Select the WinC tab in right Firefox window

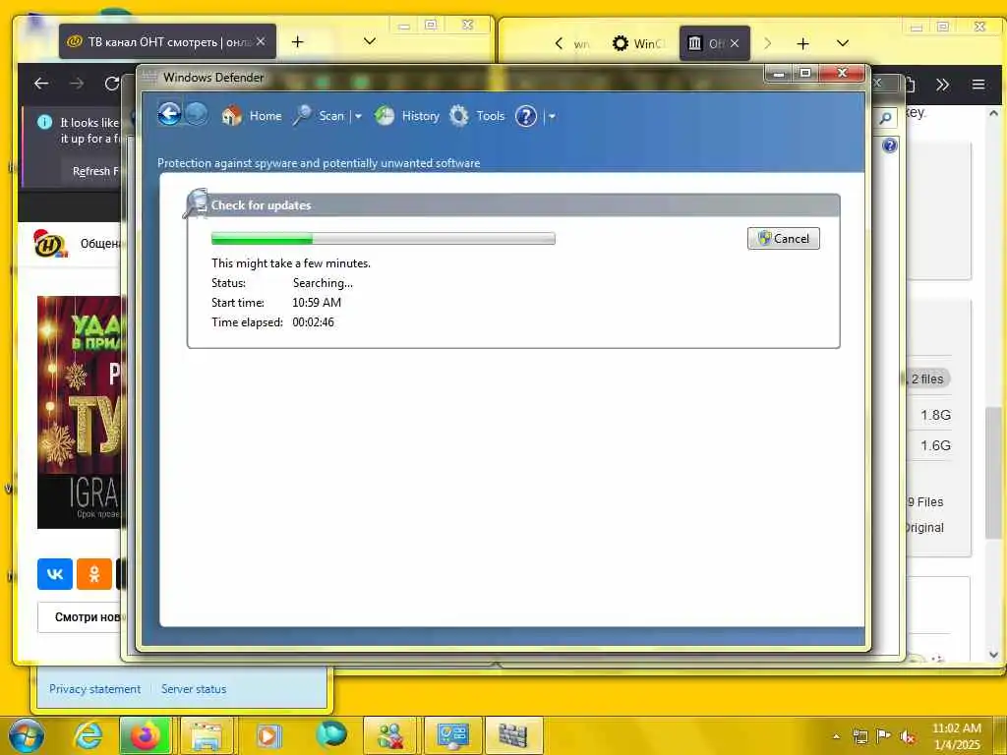638,43
